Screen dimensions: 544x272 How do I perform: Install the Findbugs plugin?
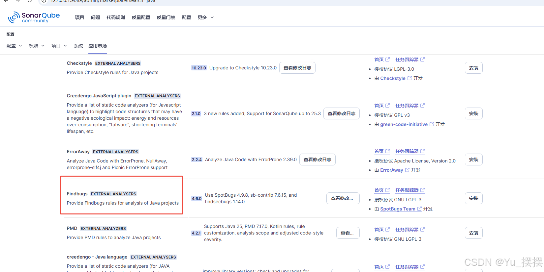(x=474, y=198)
